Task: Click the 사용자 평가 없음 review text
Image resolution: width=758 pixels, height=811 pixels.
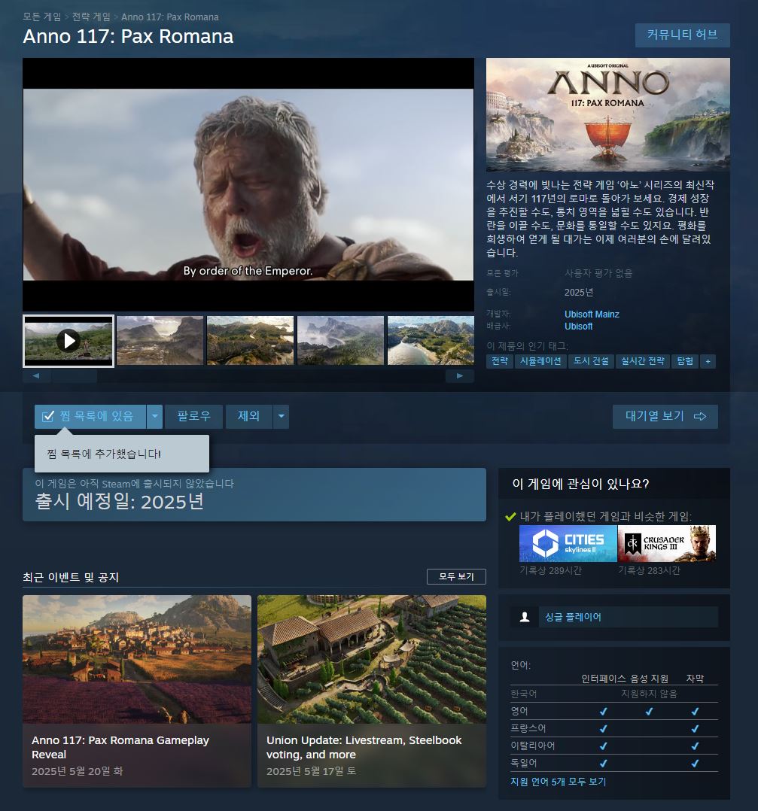Action: (598, 273)
